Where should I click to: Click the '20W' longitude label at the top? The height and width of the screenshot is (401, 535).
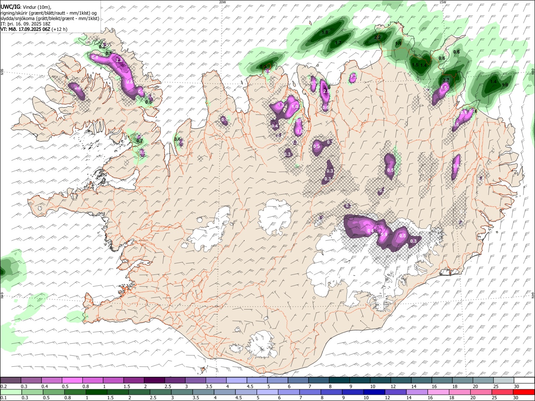click(x=222, y=2)
